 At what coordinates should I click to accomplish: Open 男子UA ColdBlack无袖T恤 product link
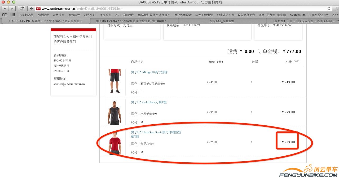[x=149, y=102]
